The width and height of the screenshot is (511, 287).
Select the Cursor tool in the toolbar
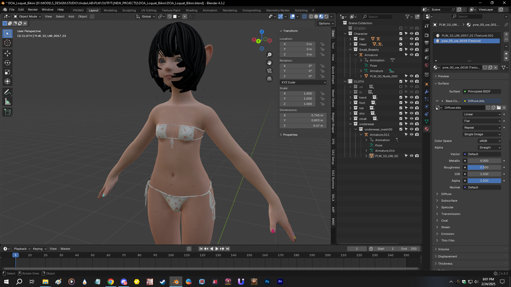[x=7, y=43]
